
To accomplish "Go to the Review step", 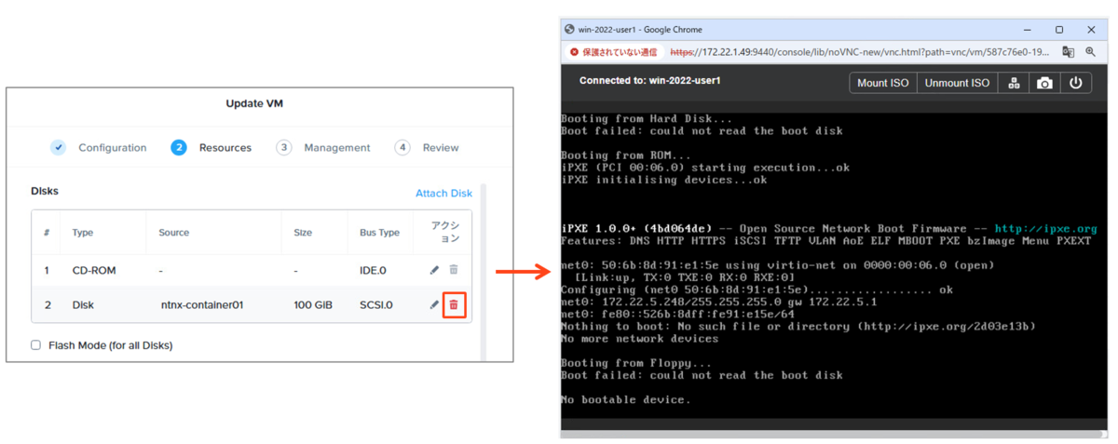I will pyautogui.click(x=427, y=147).
